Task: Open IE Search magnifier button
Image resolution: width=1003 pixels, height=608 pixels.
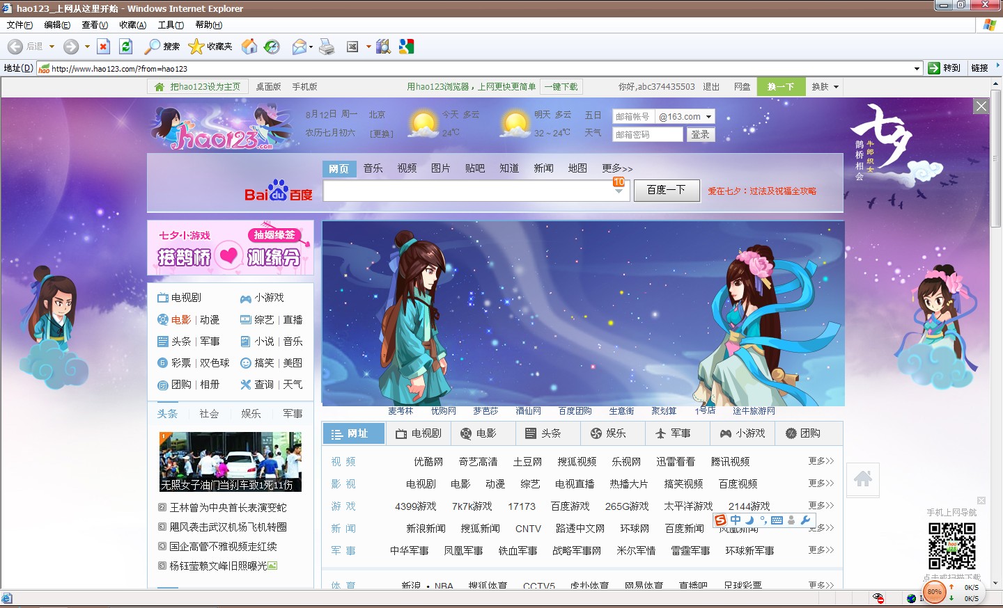Action: point(162,47)
